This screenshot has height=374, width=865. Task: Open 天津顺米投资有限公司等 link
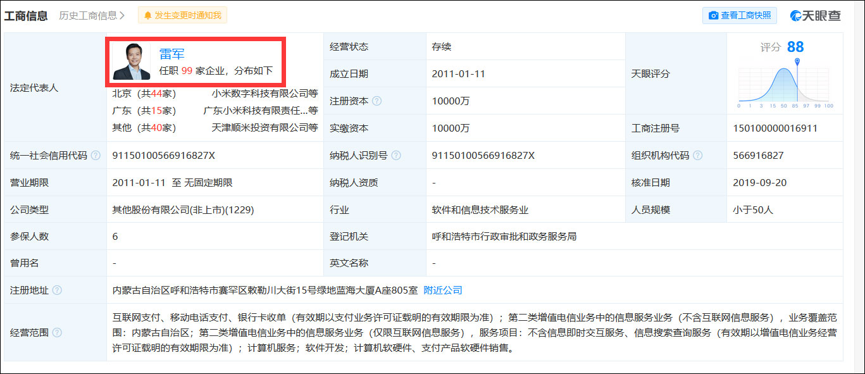pyautogui.click(x=264, y=127)
